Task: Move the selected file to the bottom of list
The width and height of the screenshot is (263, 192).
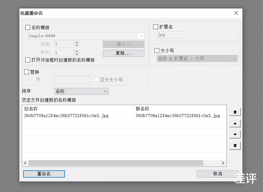Action: click(x=235, y=146)
